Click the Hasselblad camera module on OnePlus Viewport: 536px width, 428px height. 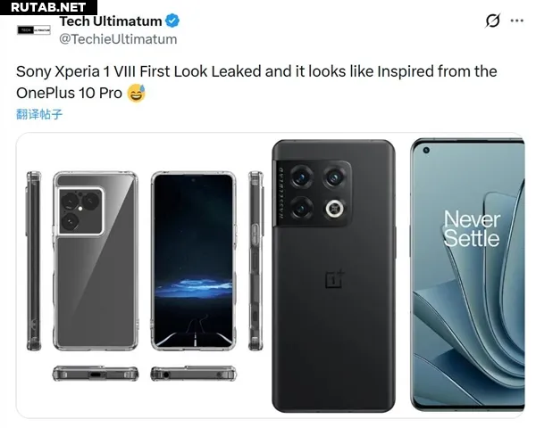click(312, 193)
